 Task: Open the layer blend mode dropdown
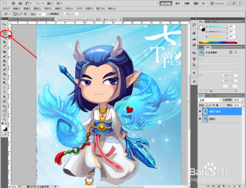210,100
